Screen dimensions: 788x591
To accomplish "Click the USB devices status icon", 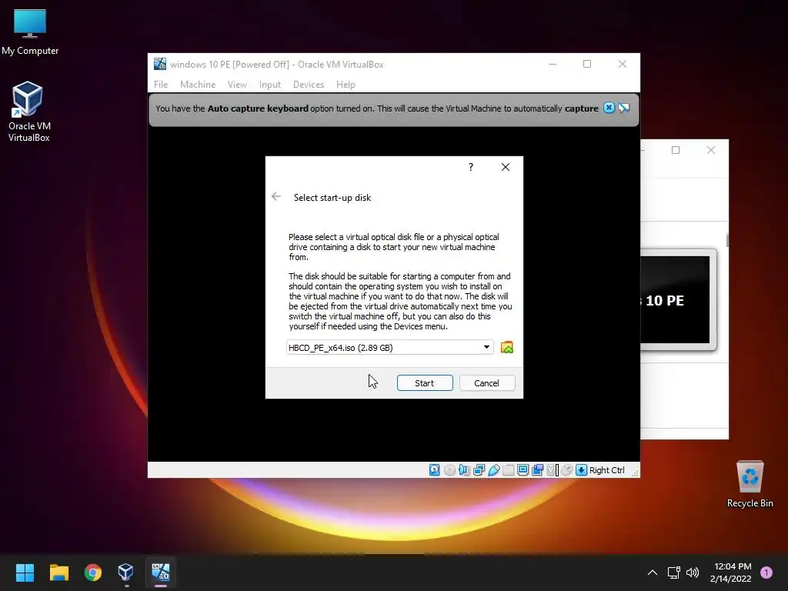I will tap(493, 470).
